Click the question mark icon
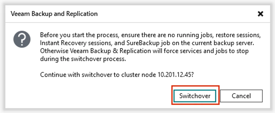This screenshot has height=113, width=275. [22, 39]
